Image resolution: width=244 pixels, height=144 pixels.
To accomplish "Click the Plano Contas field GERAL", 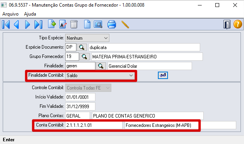I will tap(78, 116).
